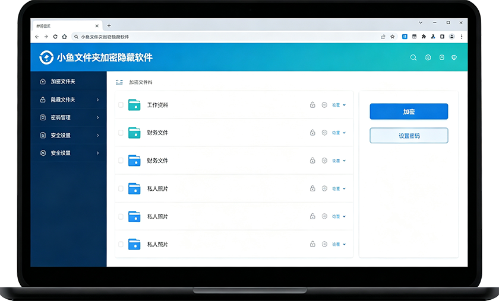Toggle the list view icon beside 加密文件夹 heading
499x301 pixels.
tap(119, 82)
